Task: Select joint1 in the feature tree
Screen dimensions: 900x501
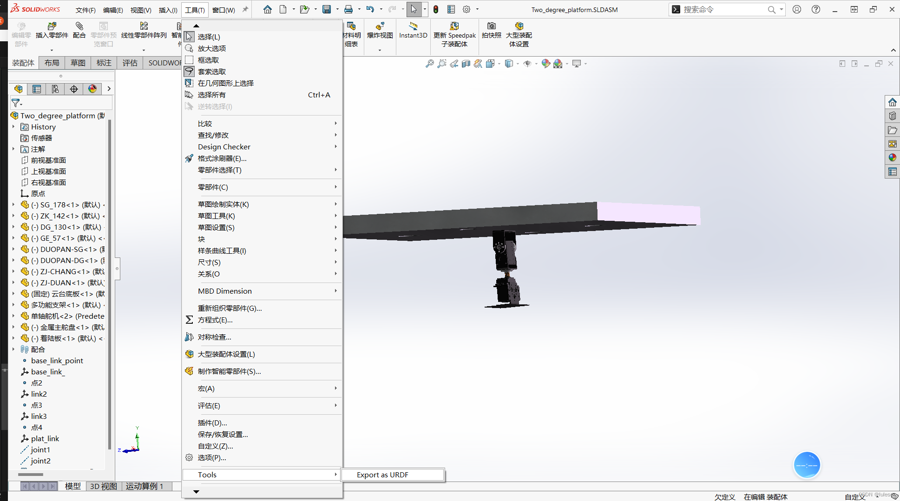Action: 40,450
